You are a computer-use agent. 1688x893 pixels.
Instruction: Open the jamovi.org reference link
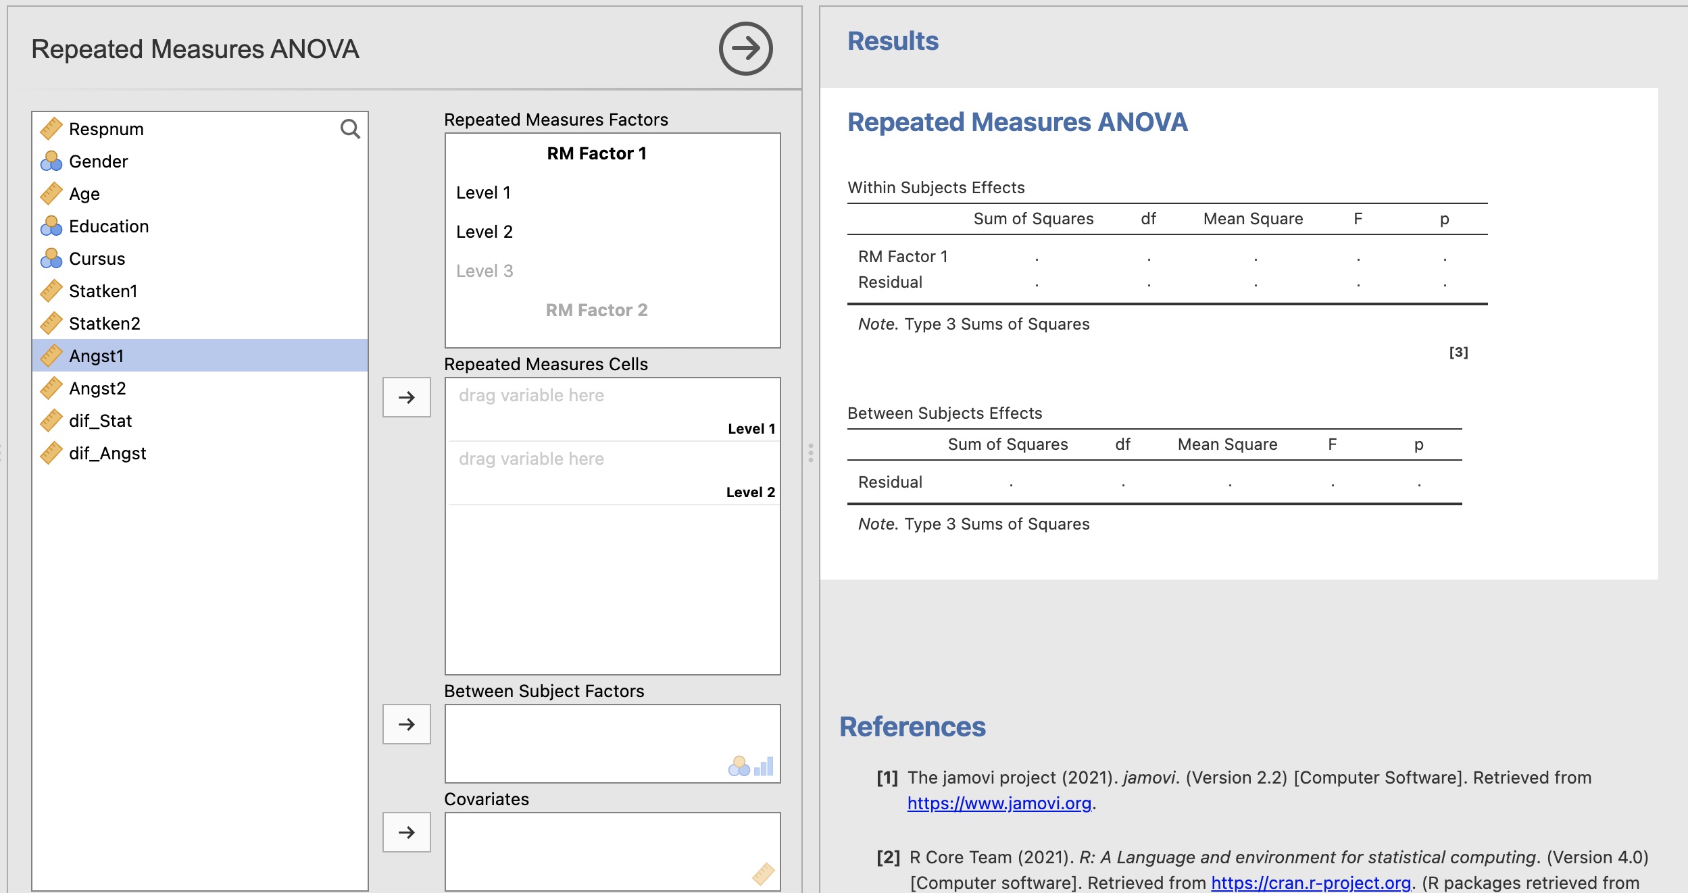[999, 803]
